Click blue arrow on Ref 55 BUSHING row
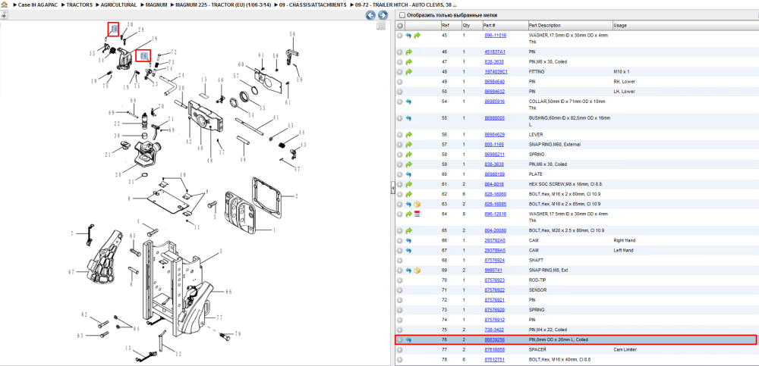 (408, 118)
